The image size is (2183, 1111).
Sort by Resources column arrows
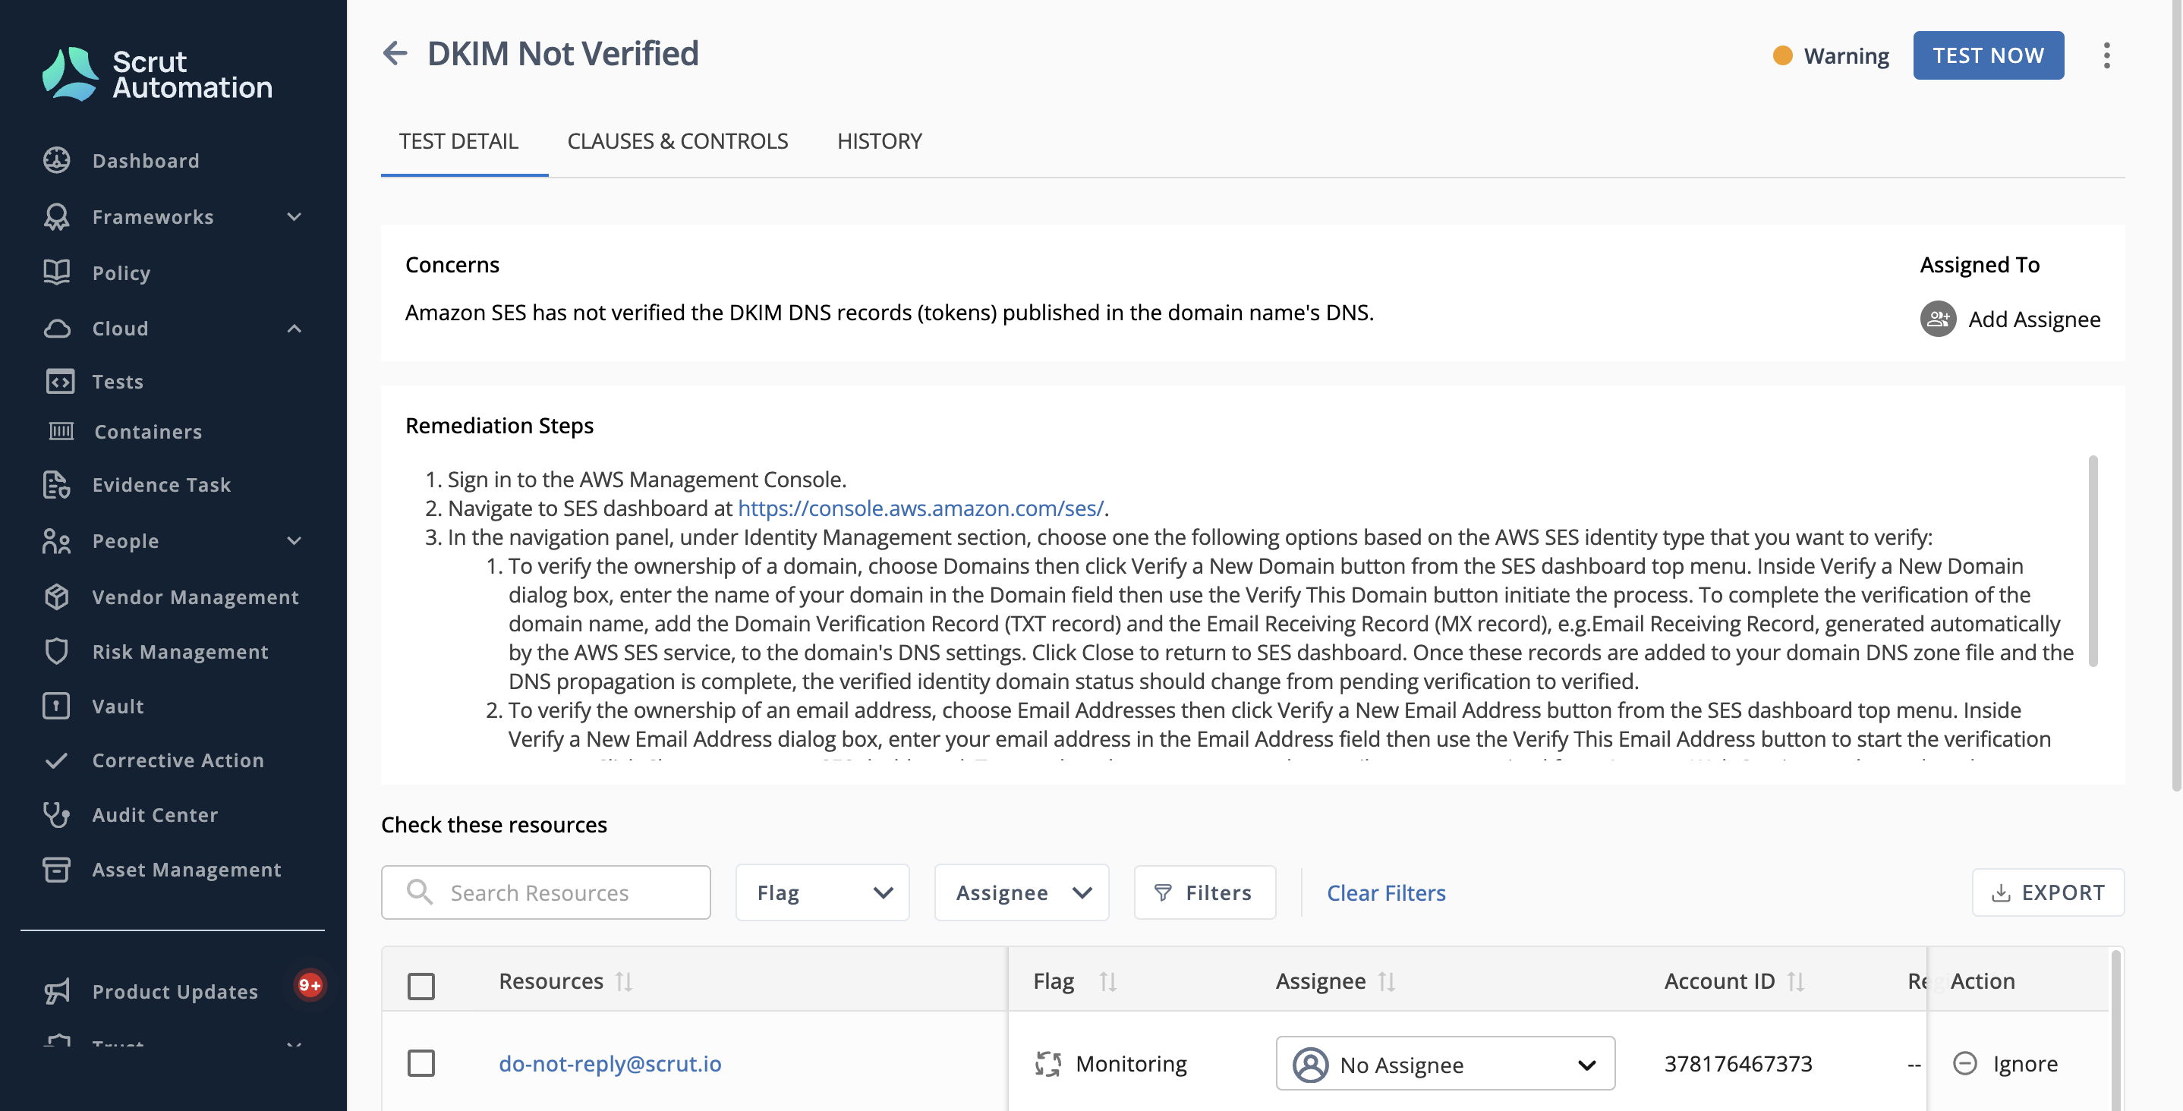pyautogui.click(x=624, y=981)
